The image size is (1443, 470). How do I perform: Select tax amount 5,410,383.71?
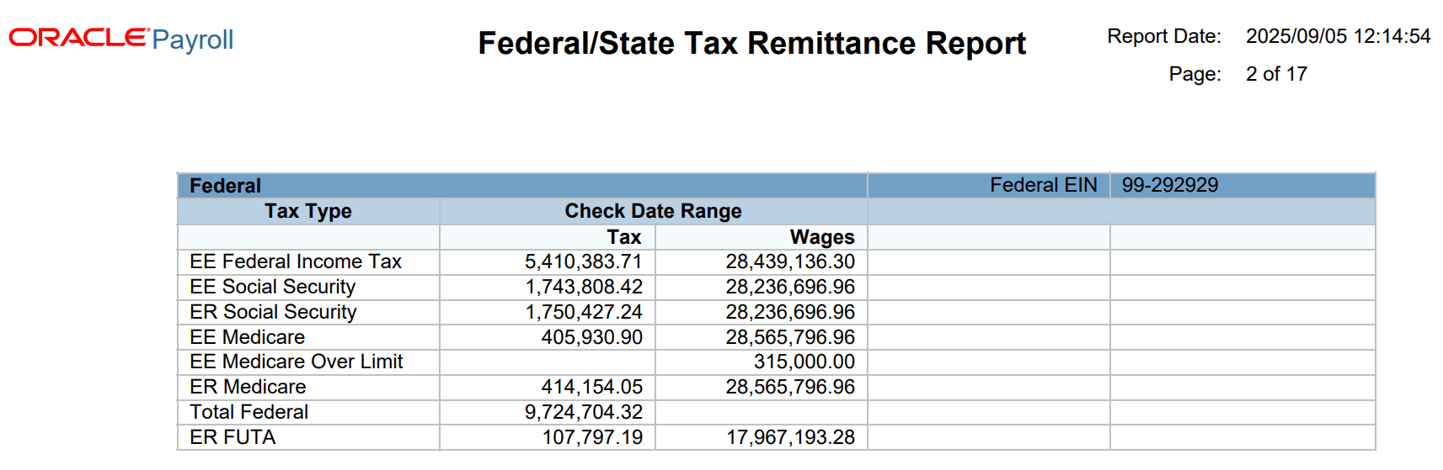tap(583, 261)
